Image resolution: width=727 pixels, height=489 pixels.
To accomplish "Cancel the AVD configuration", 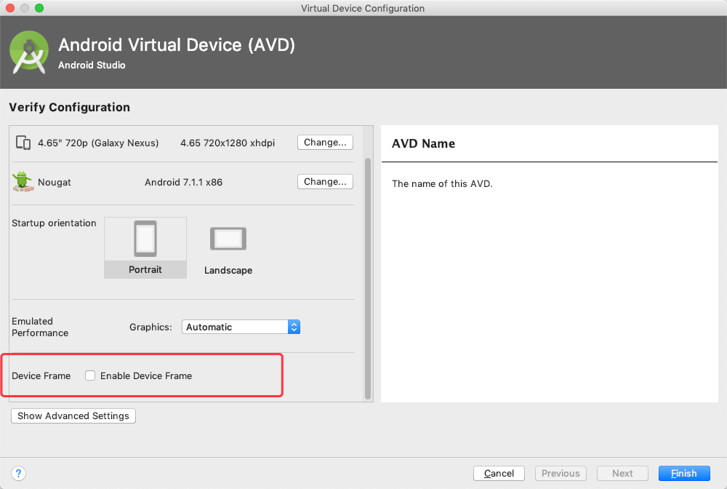I will pyautogui.click(x=499, y=473).
